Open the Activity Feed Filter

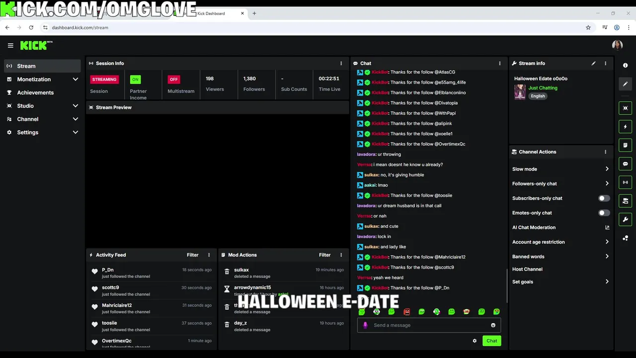[192, 255]
